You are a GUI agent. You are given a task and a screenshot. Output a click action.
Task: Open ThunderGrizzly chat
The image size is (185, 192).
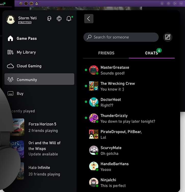(129, 118)
